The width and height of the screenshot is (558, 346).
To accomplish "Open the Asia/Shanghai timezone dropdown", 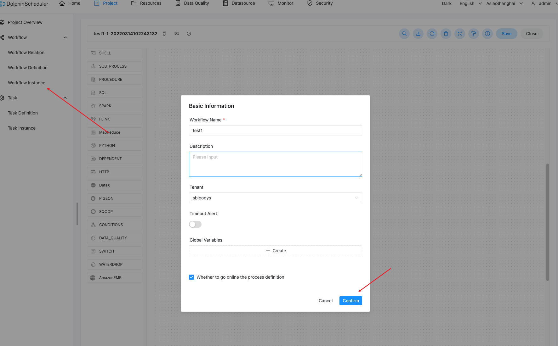I will (x=504, y=3).
